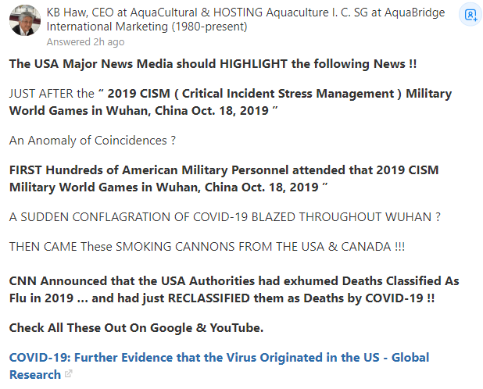Image resolution: width=483 pixels, height=389 pixels.
Task: Click the line 'An Anomaly of Coincidences ?'
Action: (x=92, y=141)
